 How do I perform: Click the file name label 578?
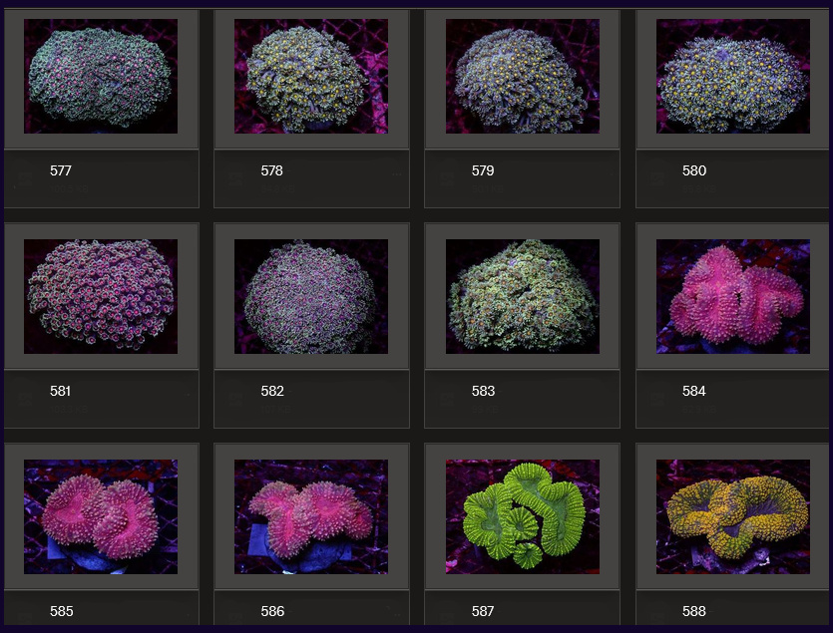[272, 170]
